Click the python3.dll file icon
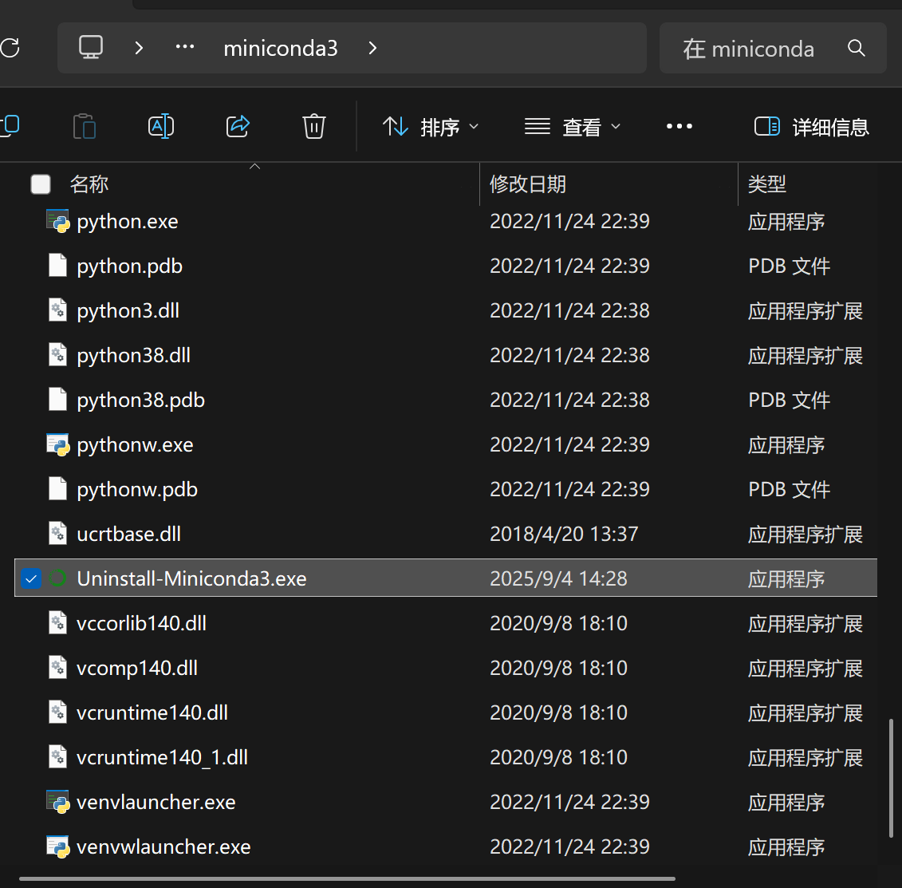This screenshot has width=902, height=888. click(x=58, y=310)
